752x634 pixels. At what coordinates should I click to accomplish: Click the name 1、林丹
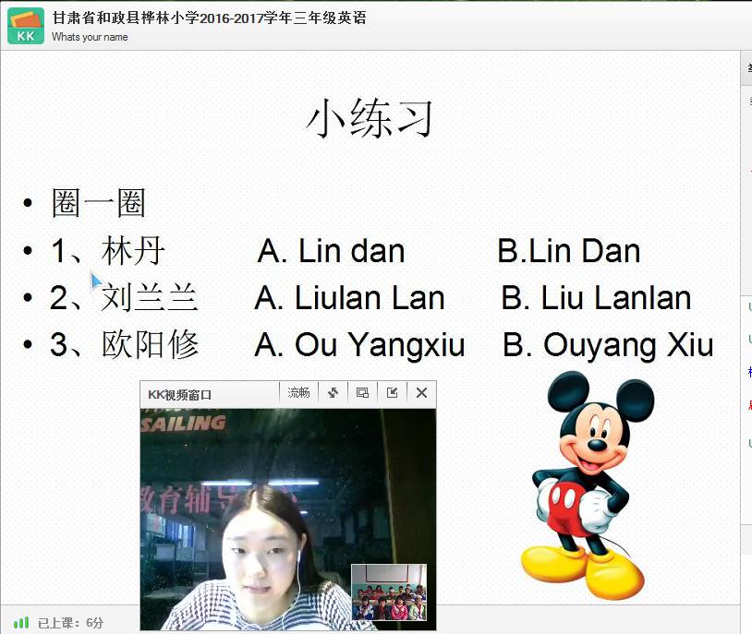(108, 251)
